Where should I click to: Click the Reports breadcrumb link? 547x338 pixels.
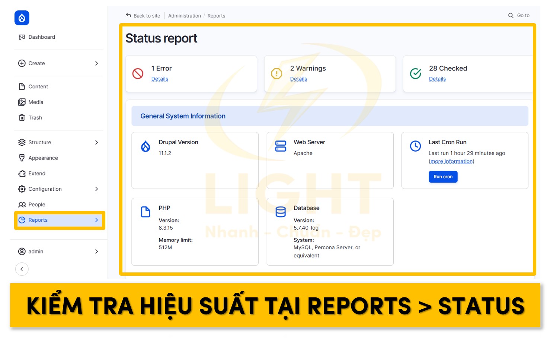[x=216, y=16]
